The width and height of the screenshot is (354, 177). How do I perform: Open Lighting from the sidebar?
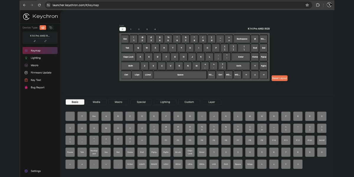click(36, 58)
